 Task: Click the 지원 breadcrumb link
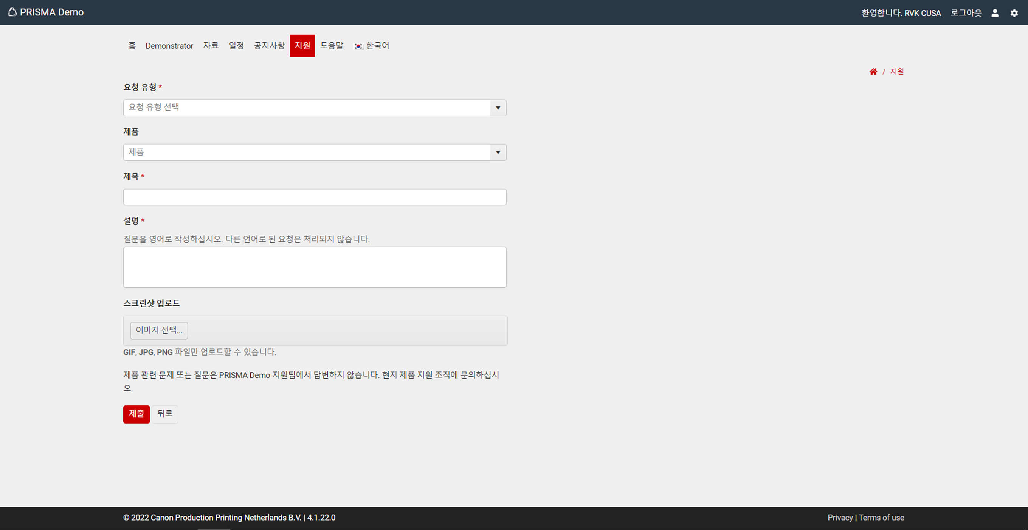(897, 72)
